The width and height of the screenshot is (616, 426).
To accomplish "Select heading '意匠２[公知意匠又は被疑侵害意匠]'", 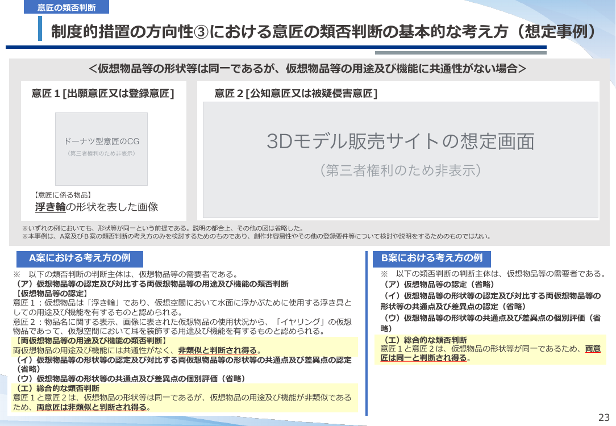I will [296, 94].
